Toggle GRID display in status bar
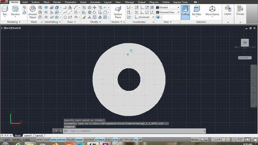258x145 pixels. point(54,140)
